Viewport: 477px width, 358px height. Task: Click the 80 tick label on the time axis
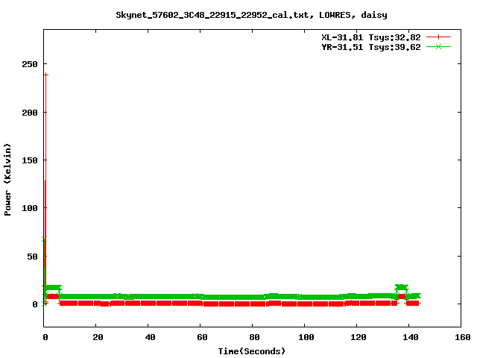coord(252,337)
